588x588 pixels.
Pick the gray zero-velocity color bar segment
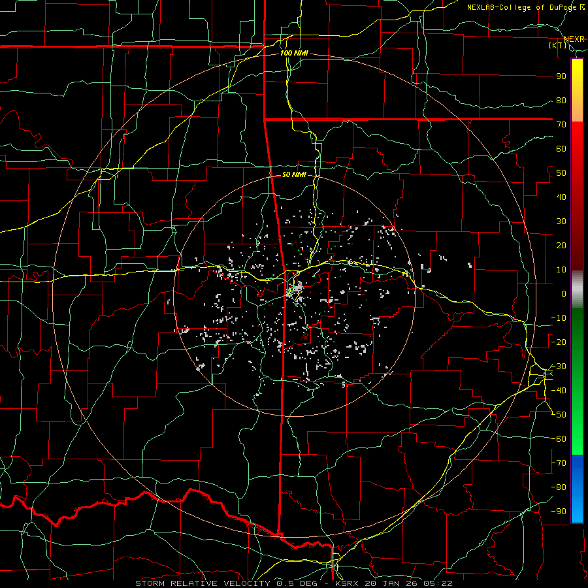click(x=577, y=289)
